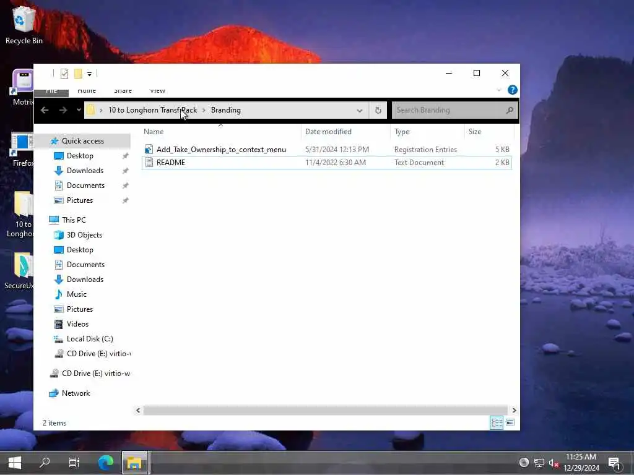The image size is (634, 475).
Task: Open the Videos folder in navigation pane
Action: pyautogui.click(x=77, y=324)
